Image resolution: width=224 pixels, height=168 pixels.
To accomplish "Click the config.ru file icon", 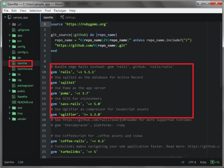I will [x=14, y=52].
